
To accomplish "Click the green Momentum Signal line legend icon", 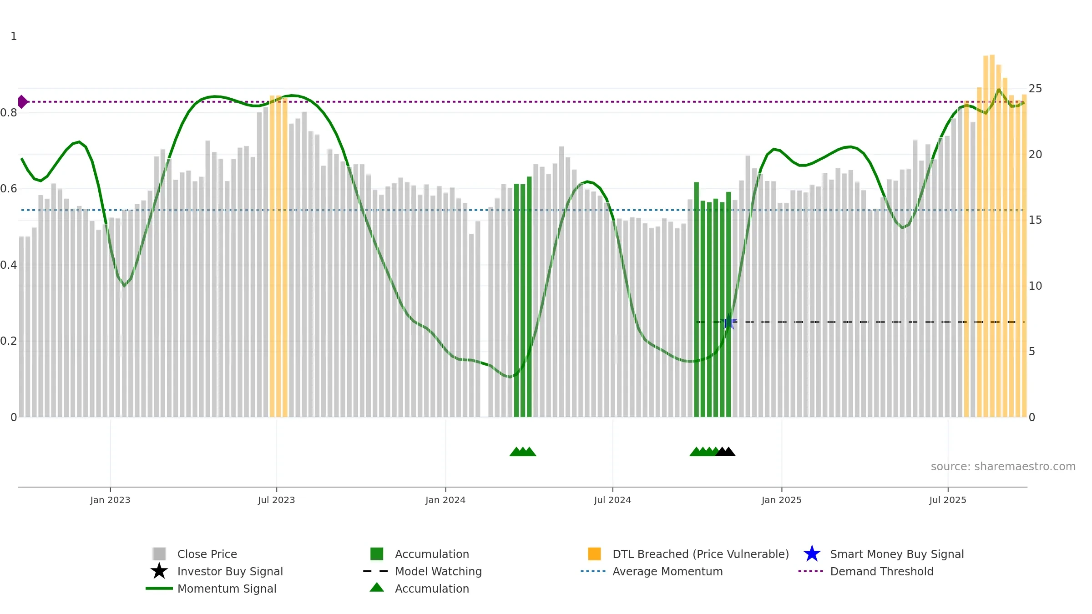I will click(x=159, y=589).
